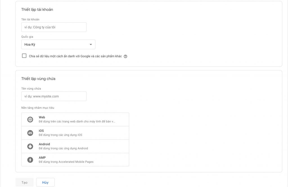
Task: Click the 'Để dùng trong Accelerated Mobile Pages' description
Action: (x=66, y=162)
